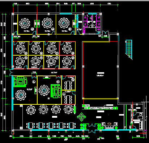Pick the round dining table in room 1
This screenshot has width=149, height=143.
point(21,95)
